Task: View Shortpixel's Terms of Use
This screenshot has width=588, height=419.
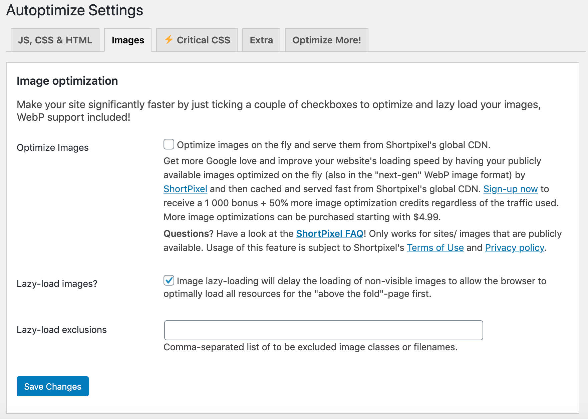Action: click(x=435, y=248)
